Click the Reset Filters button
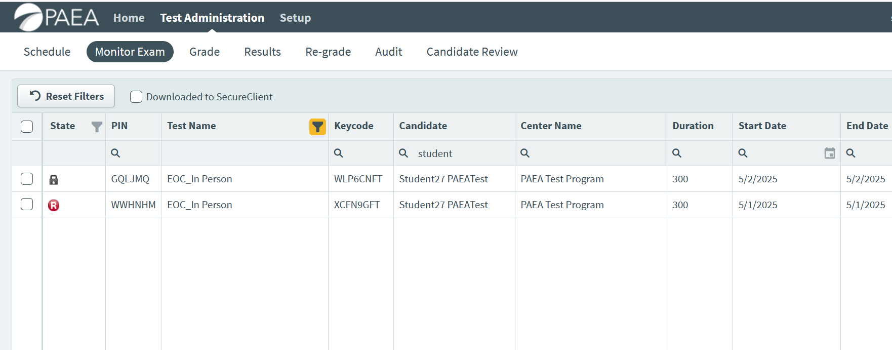The image size is (892, 350). [66, 96]
